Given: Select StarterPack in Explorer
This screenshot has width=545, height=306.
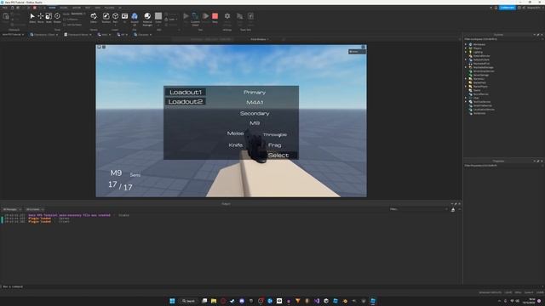Looking at the screenshot, I should pyautogui.click(x=479, y=82).
